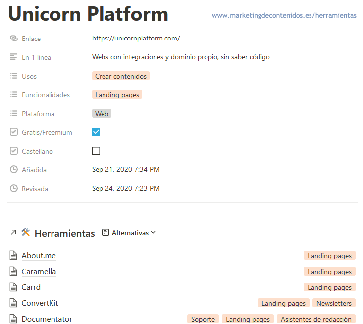363x324 pixels.
Task: Open the Alternativas view selector
Action: coord(129,233)
